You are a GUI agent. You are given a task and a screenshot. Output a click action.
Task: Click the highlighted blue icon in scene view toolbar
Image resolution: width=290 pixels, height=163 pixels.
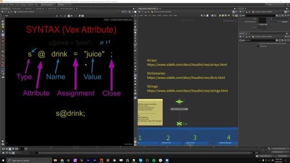click(69, 16)
